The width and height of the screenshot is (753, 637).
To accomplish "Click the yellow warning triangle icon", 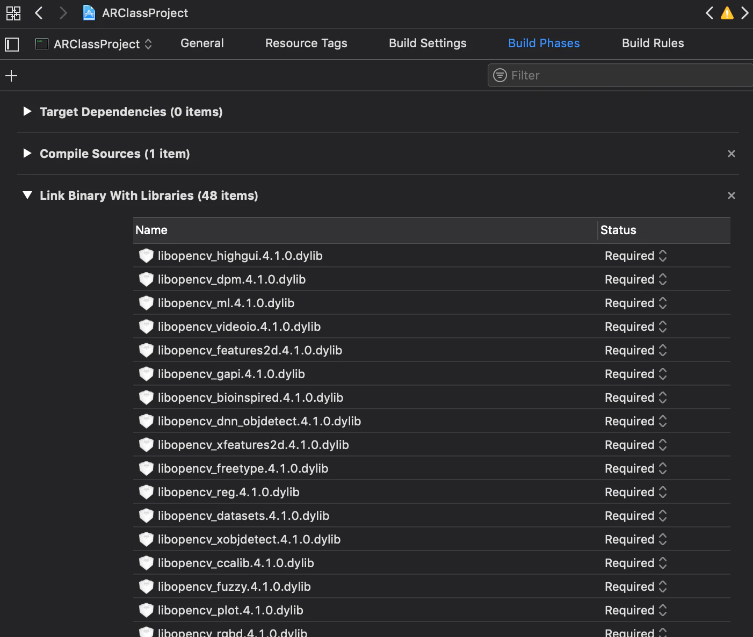I will tap(727, 13).
